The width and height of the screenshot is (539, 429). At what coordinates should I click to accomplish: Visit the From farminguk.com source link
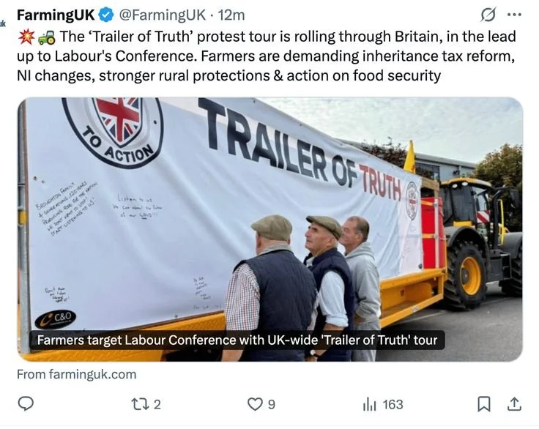click(x=76, y=374)
